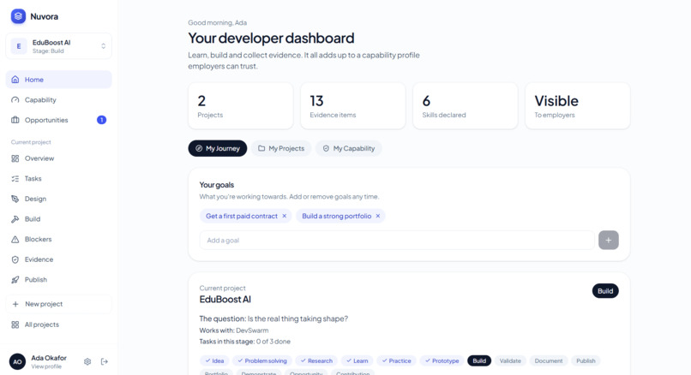691x375 pixels.
Task: Open the Design section
Action: click(58, 199)
